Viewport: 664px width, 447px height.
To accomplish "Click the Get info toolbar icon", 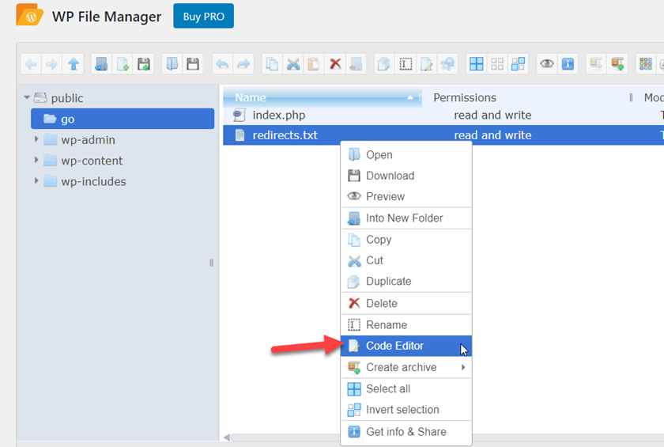I will click(x=568, y=64).
